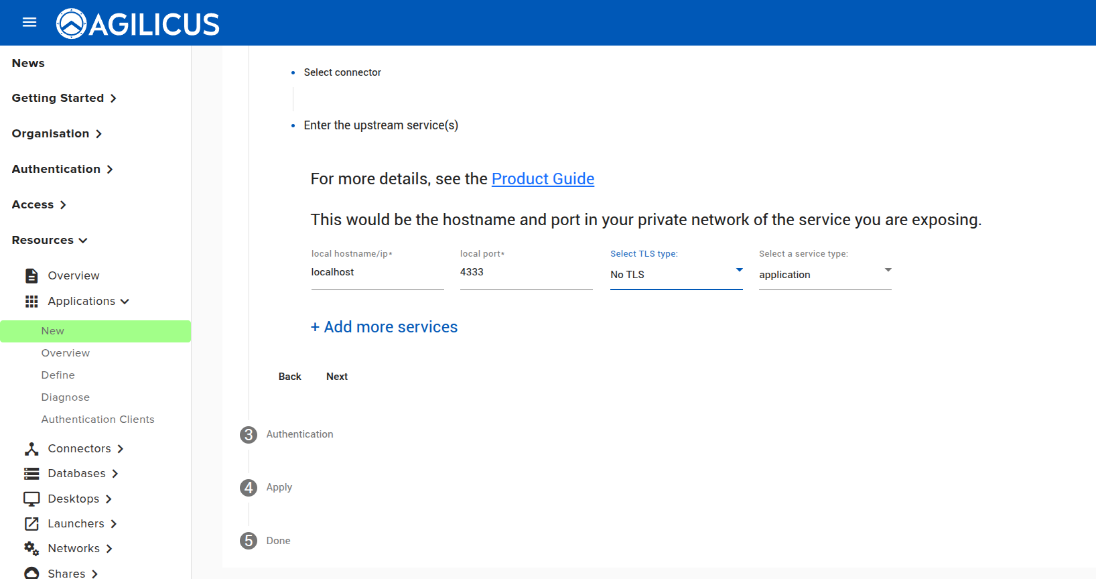1096x579 pixels.
Task: Open the Product Guide link
Action: [543, 179]
